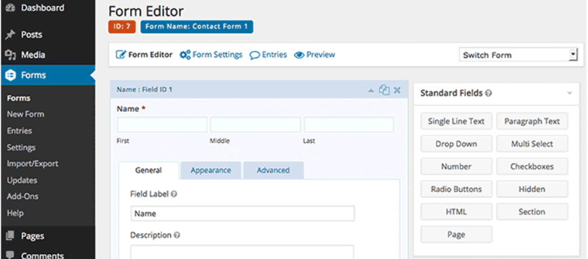Open form Preview with eye icon
This screenshot has width=588, height=259.
point(315,55)
